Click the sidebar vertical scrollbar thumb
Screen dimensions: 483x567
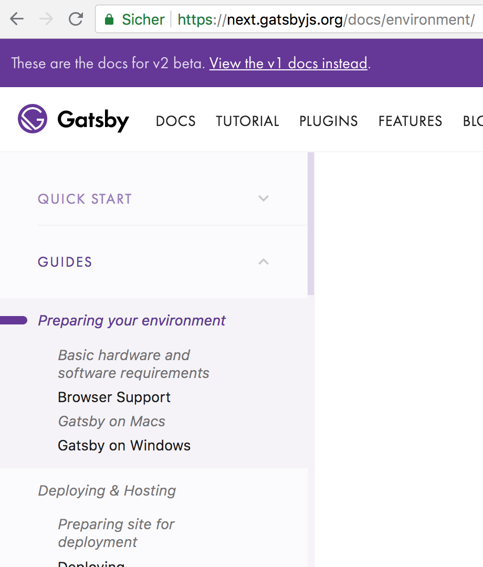click(x=311, y=224)
